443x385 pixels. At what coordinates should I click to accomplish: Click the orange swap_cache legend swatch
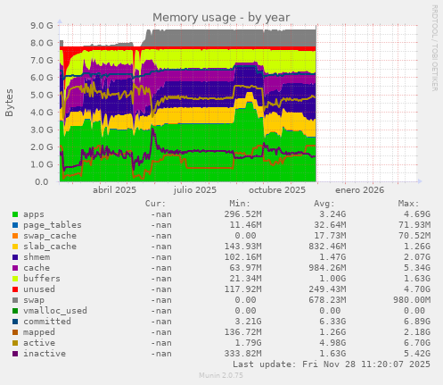15,236
